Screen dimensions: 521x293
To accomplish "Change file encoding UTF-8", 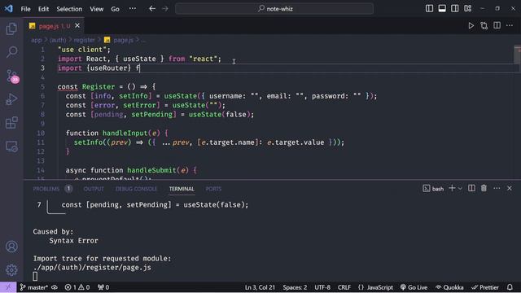I will point(322,287).
